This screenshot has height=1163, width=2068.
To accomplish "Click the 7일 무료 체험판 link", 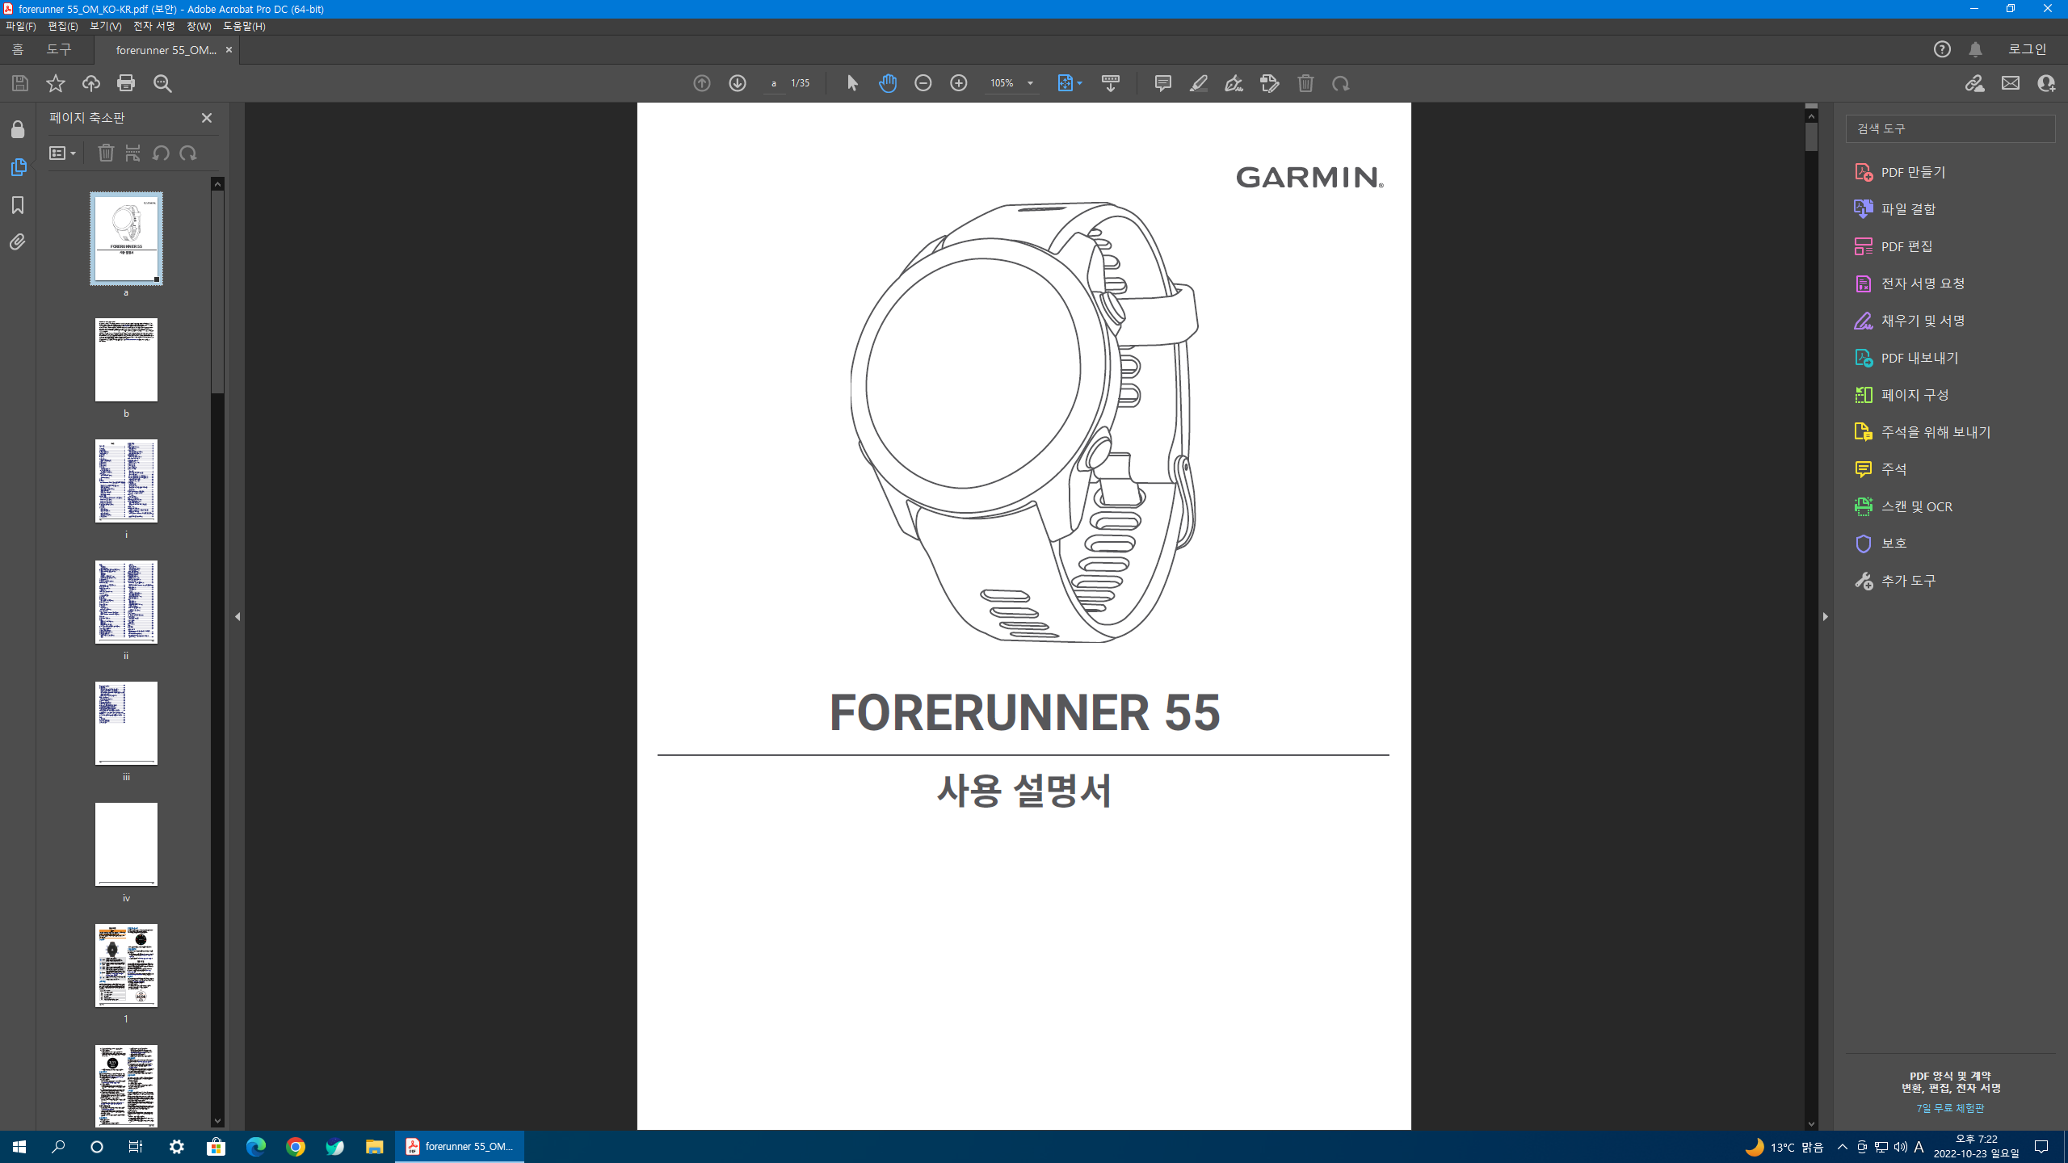I will [1949, 1108].
